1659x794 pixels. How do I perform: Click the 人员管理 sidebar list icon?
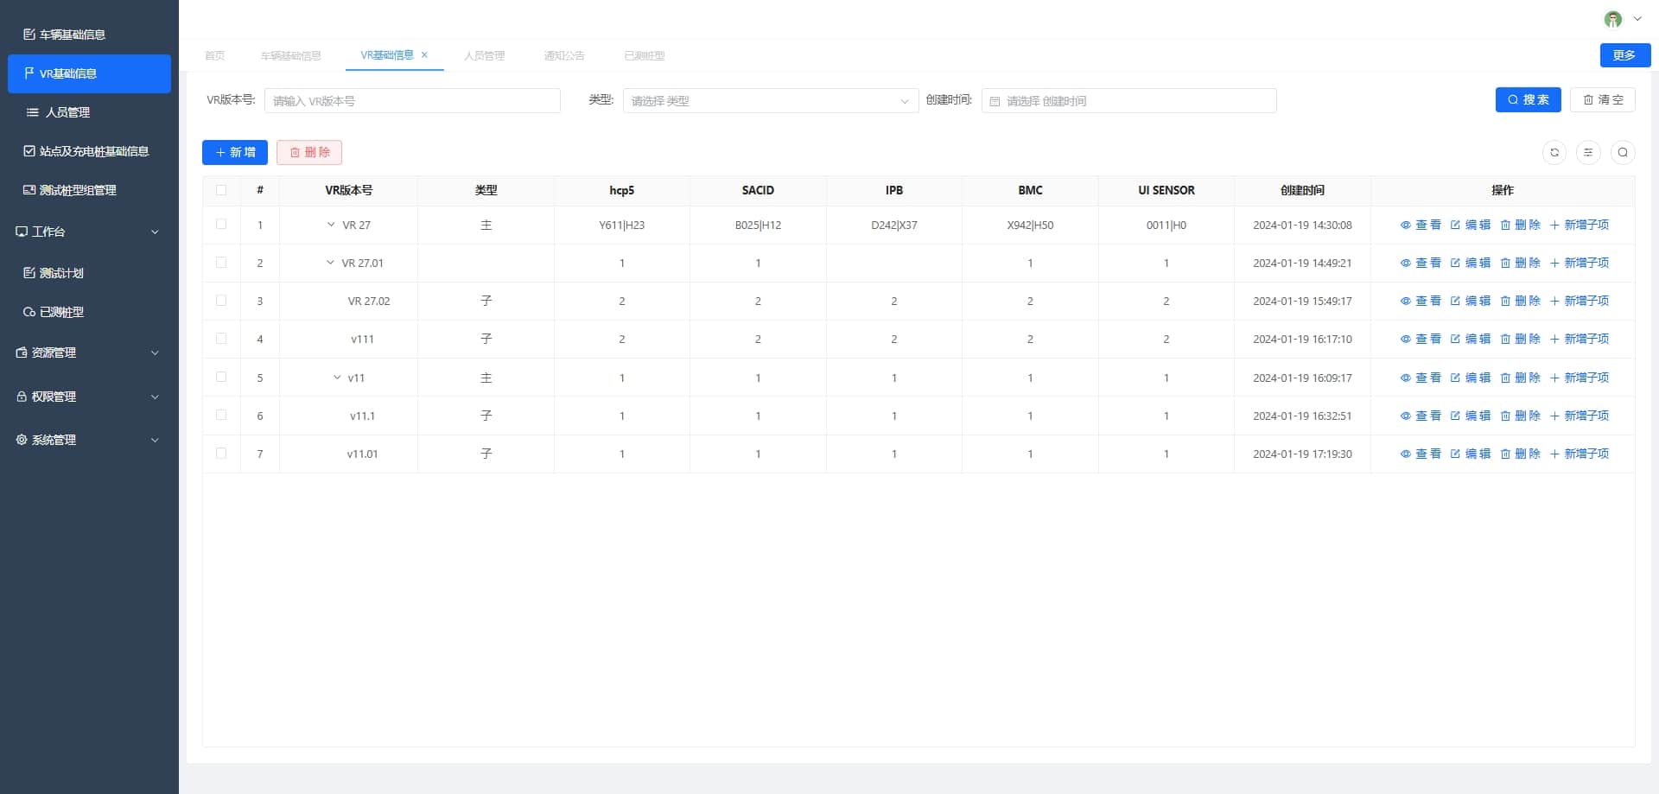click(x=33, y=112)
